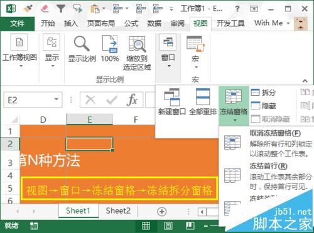This screenshot has height=233, width=314.
Task: Click 取消隐藏 unhide window button
Action: click(x=270, y=119)
